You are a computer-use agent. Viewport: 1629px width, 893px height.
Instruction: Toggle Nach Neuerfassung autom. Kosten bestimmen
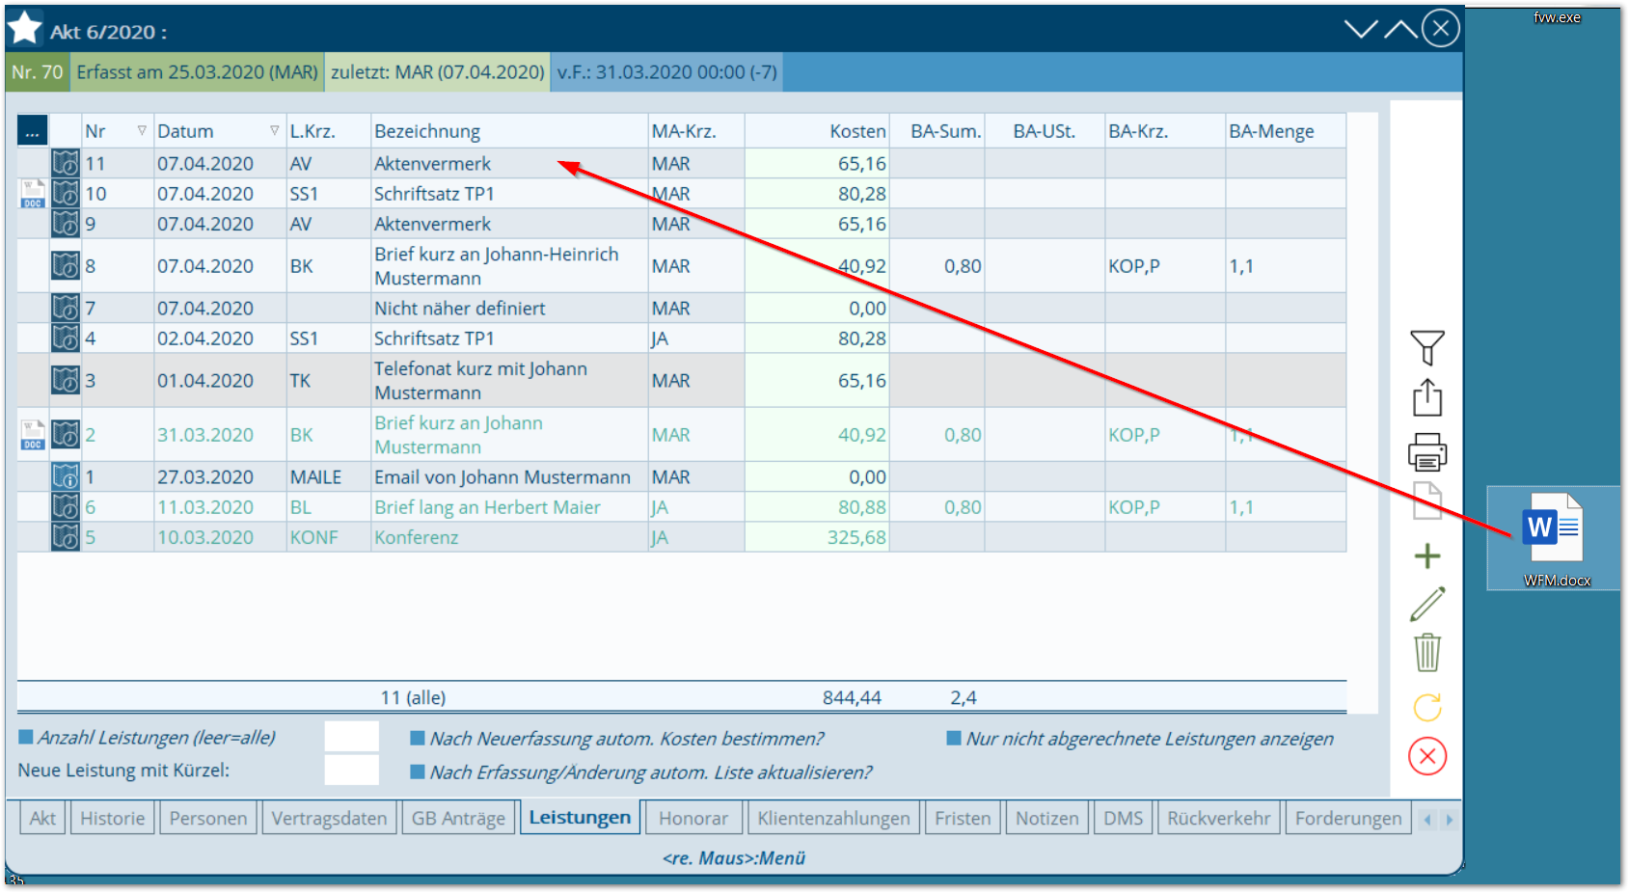[418, 739]
